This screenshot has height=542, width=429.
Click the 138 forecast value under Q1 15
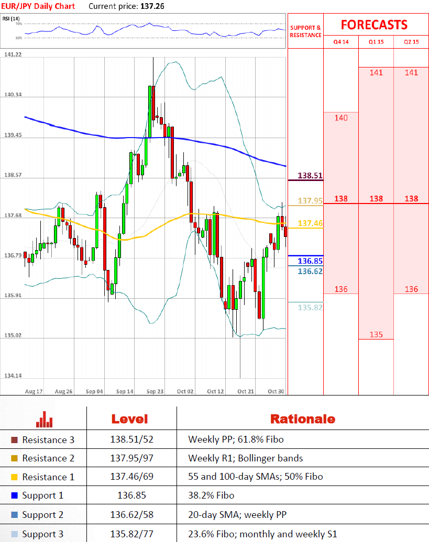pyautogui.click(x=376, y=199)
